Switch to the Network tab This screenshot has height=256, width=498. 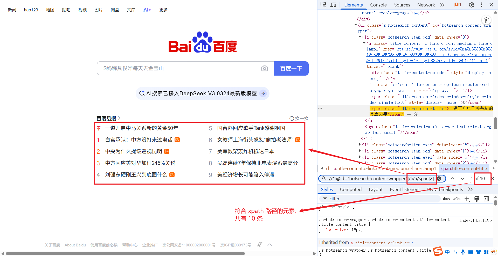click(426, 5)
